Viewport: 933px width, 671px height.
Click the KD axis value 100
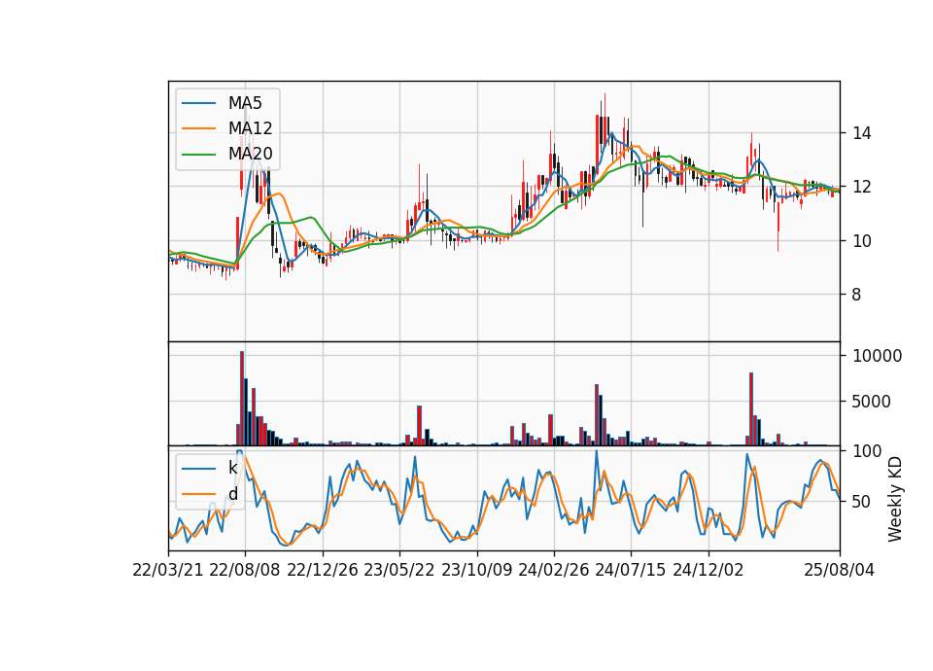867,451
